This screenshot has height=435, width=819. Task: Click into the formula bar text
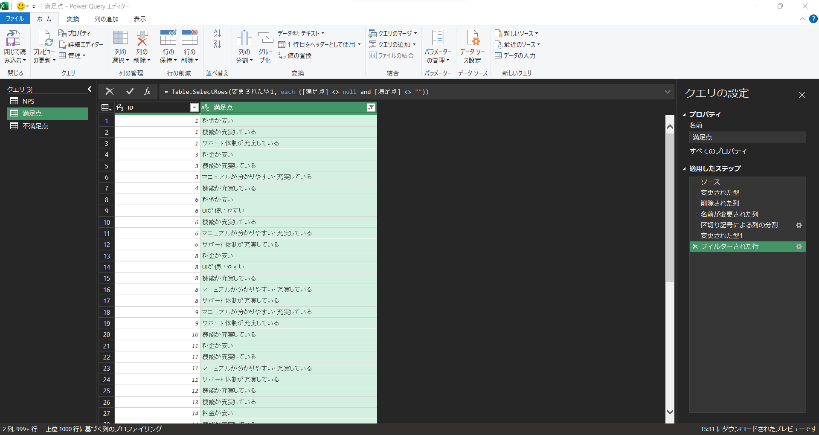point(409,92)
